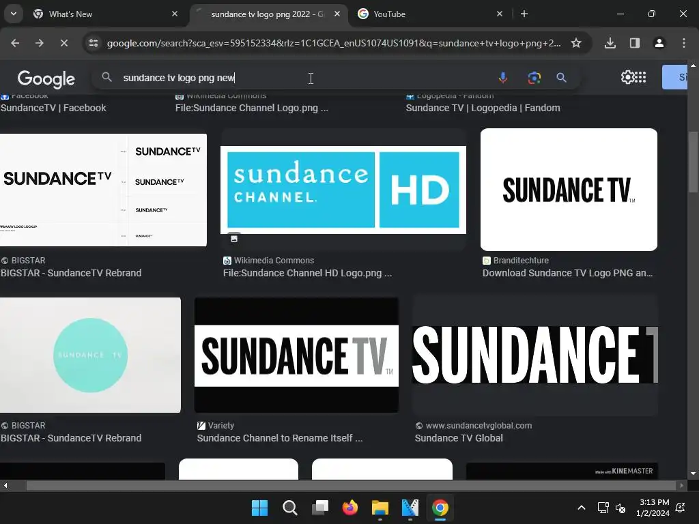Click www.sundancetvglobal.com source label
The image size is (699, 524).
479,426
